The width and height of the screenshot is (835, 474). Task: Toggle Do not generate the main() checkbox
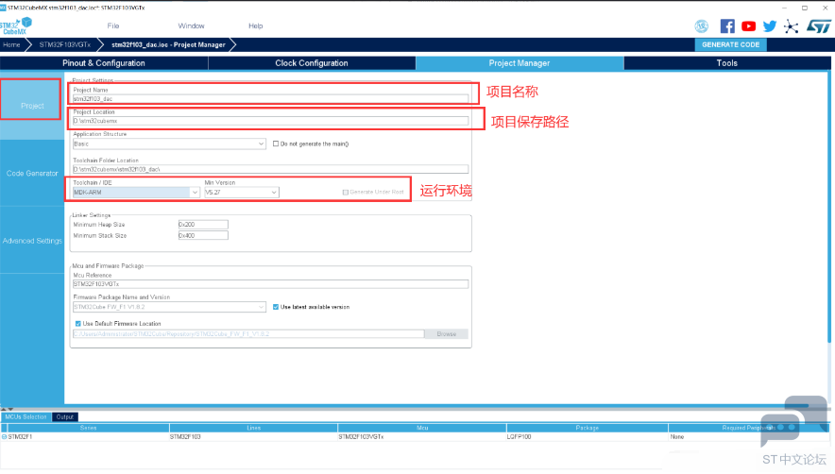[276, 144]
